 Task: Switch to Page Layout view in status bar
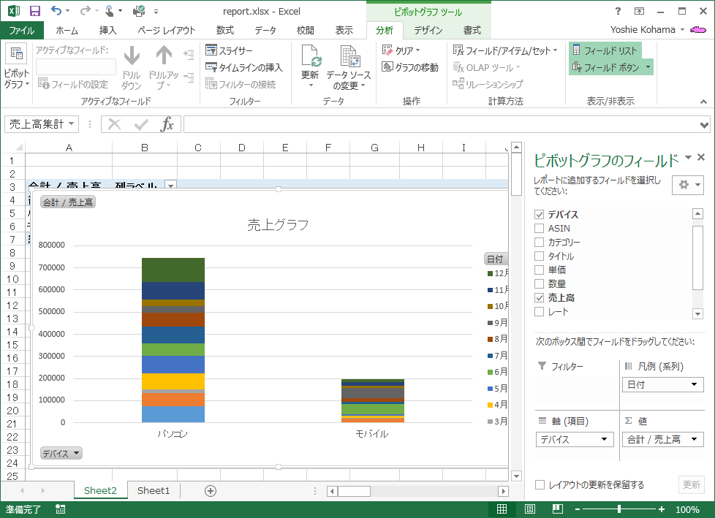pyautogui.click(x=529, y=509)
